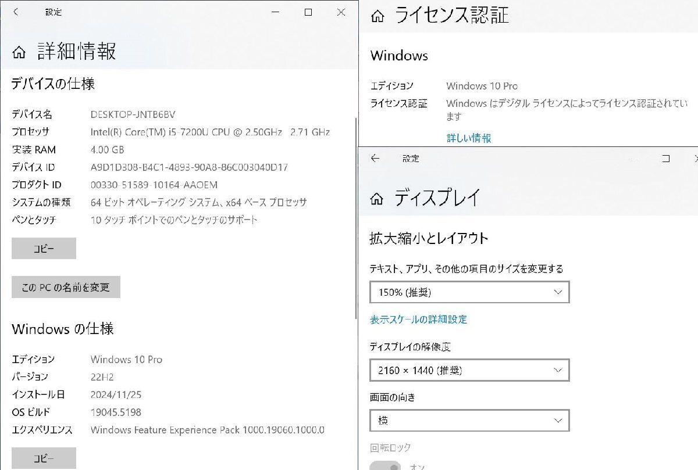
Task: Click the home icon beside ライセンス認証
Action: point(377,17)
